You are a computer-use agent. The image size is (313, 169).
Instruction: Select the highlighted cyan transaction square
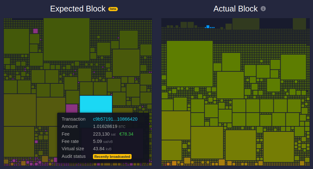[x=96, y=104]
